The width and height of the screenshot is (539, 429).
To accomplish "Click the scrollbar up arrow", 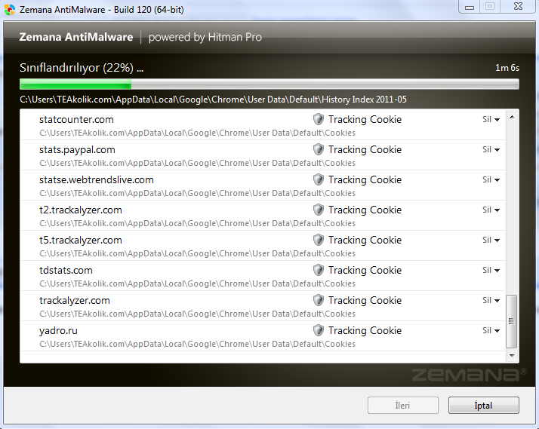I will click(512, 118).
